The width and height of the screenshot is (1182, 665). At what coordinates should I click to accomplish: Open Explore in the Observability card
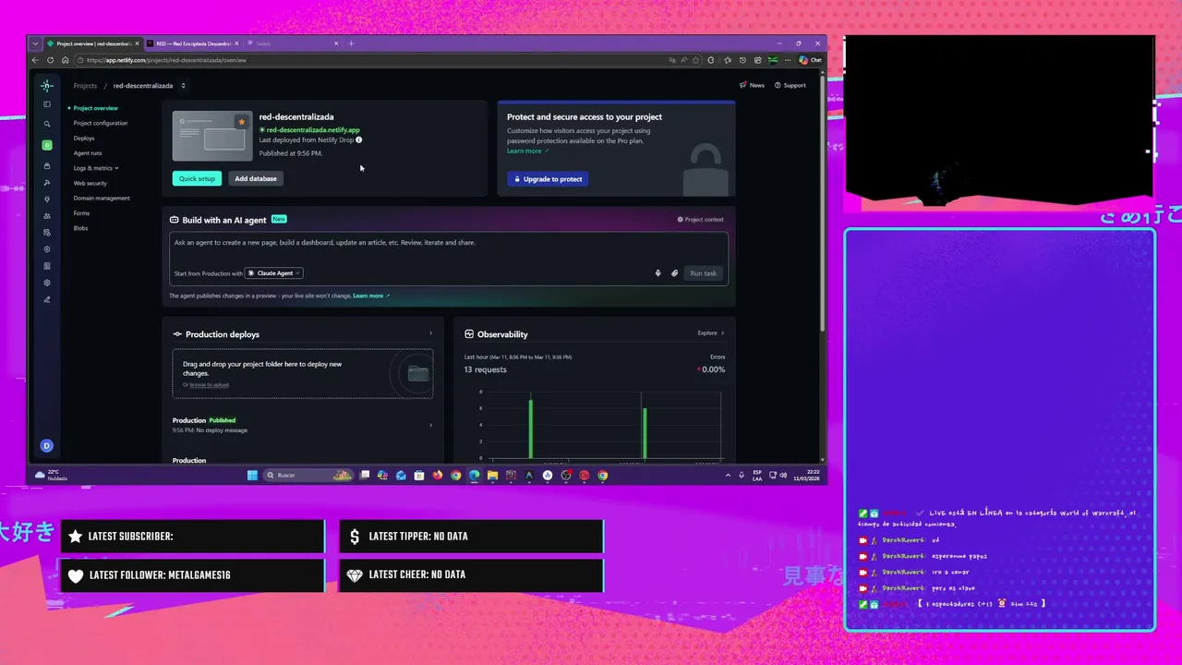pyautogui.click(x=710, y=333)
